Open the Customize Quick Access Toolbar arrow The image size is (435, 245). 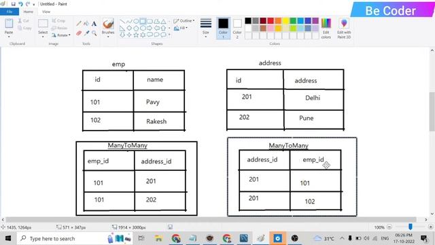point(34,5)
